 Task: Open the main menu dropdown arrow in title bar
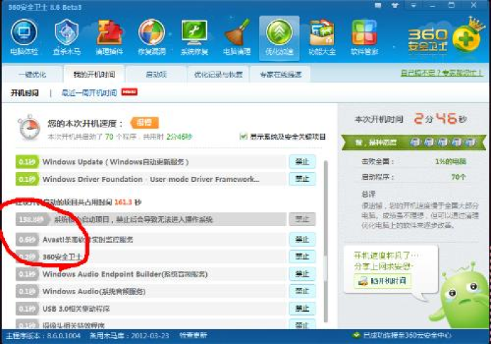click(x=414, y=6)
